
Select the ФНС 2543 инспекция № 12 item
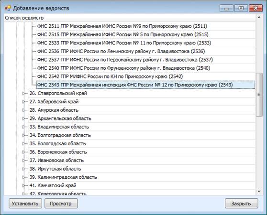click(145, 85)
